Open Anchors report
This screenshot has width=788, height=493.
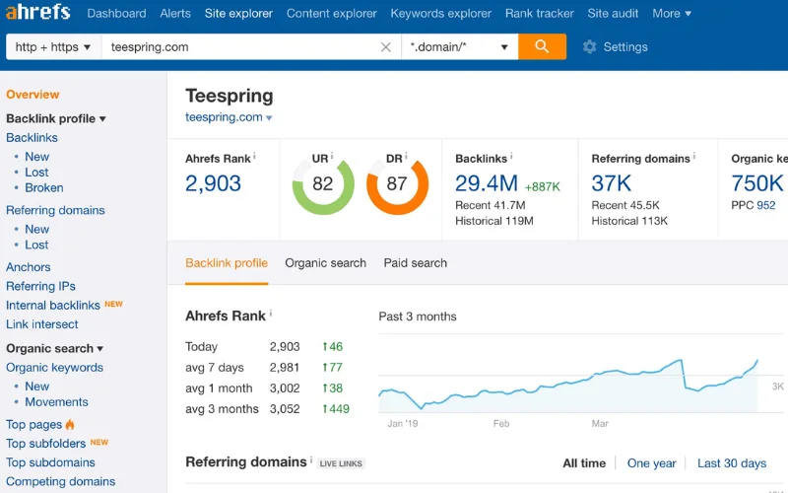(x=29, y=267)
